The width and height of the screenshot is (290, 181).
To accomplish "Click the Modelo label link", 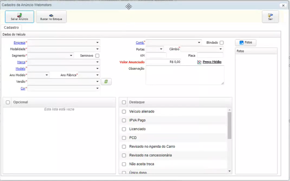I will pos(20,68).
